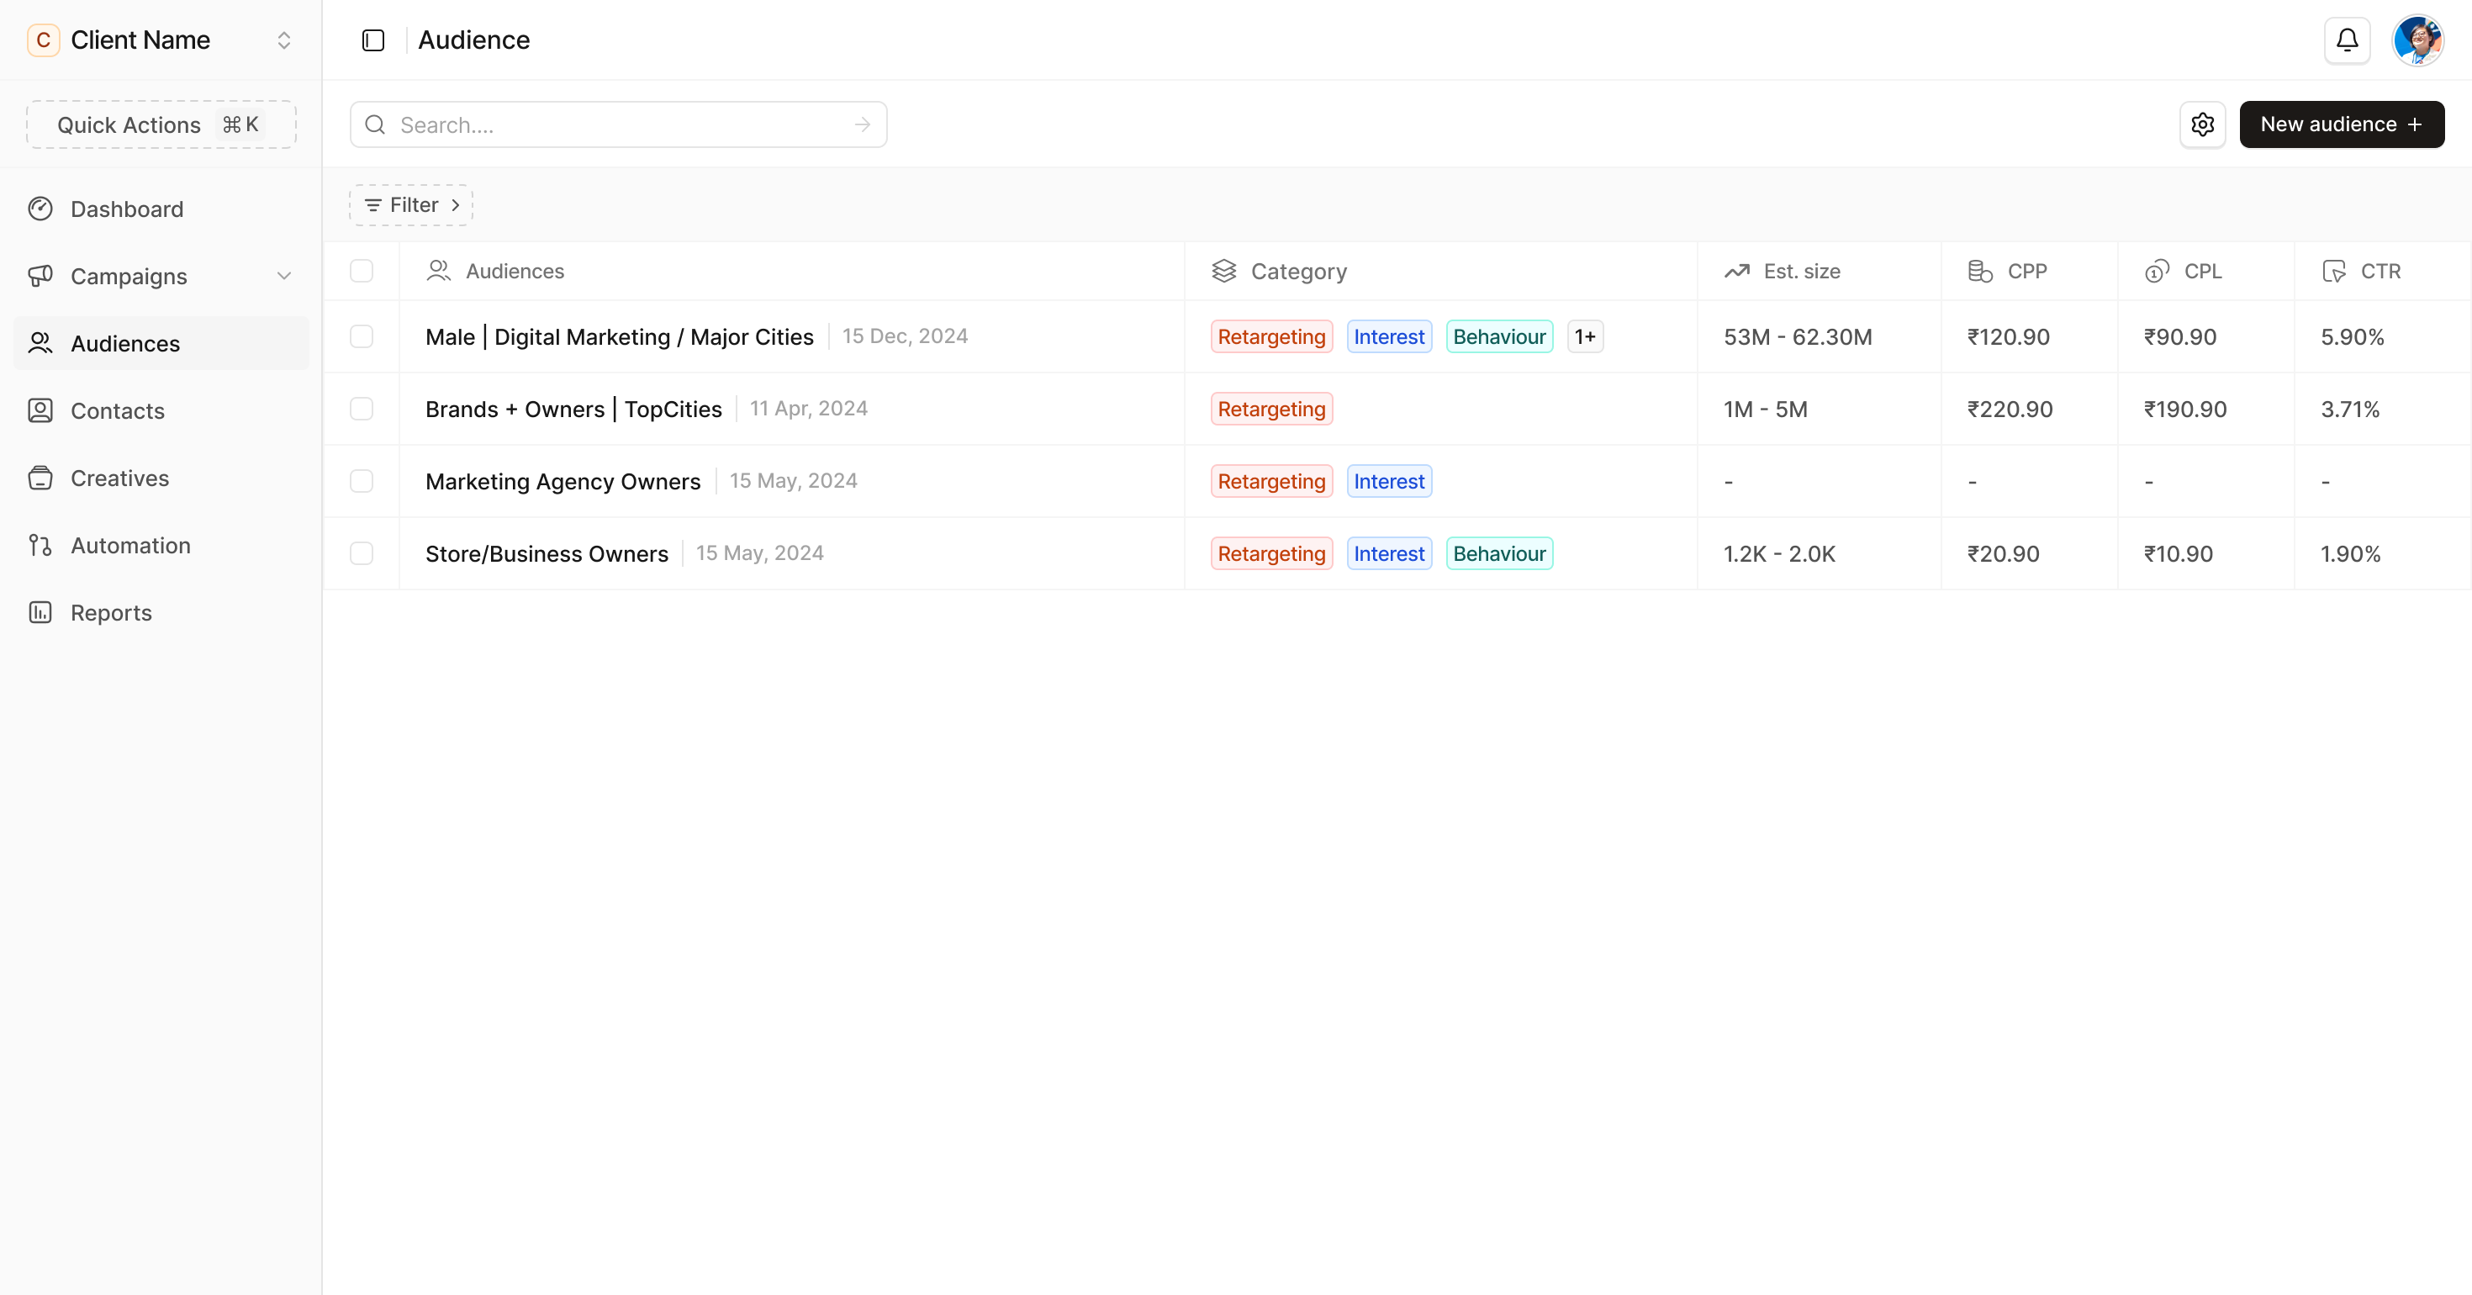The height and width of the screenshot is (1295, 2472).
Task: Click the Est. size trend icon
Action: (1737, 272)
